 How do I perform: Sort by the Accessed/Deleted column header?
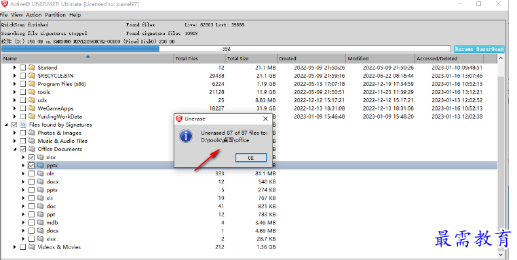pos(449,59)
